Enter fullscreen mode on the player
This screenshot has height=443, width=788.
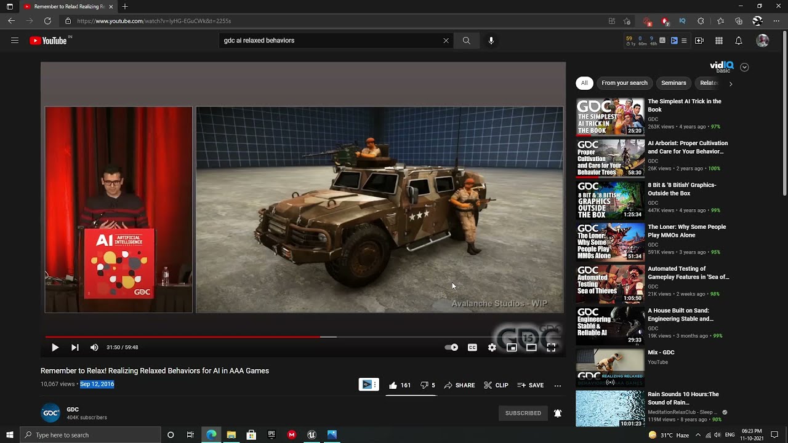coord(551,348)
